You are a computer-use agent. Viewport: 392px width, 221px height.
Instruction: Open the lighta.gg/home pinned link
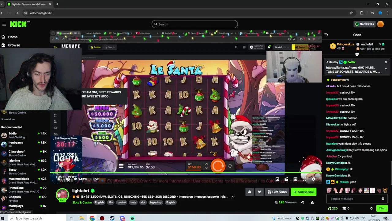pos(341,68)
